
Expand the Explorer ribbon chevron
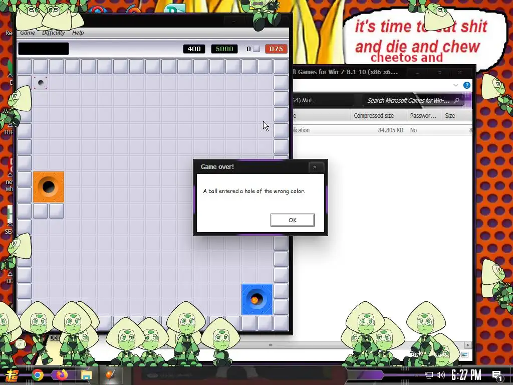456,85
